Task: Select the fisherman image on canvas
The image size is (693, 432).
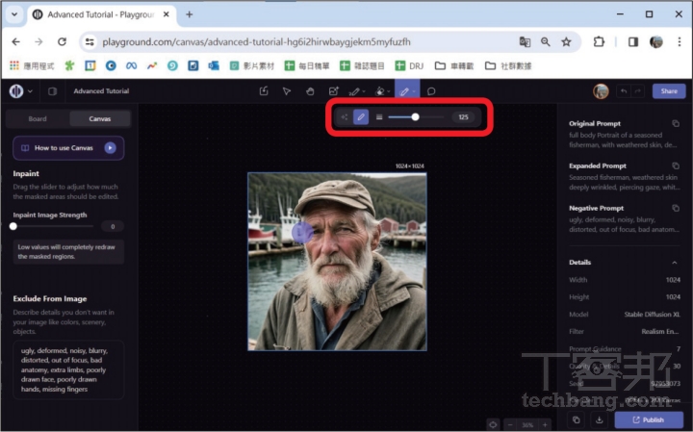Action: tap(337, 262)
